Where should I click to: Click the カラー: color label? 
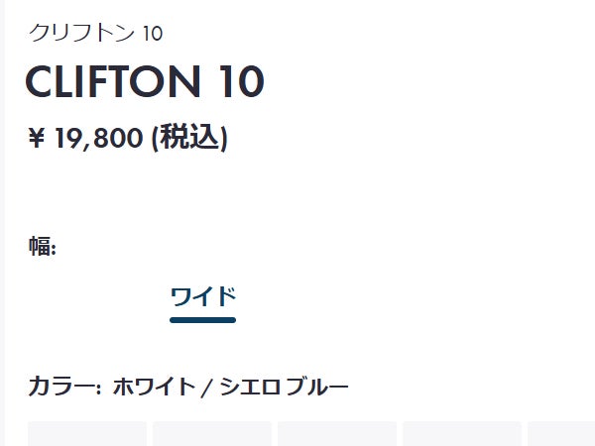[64, 386]
